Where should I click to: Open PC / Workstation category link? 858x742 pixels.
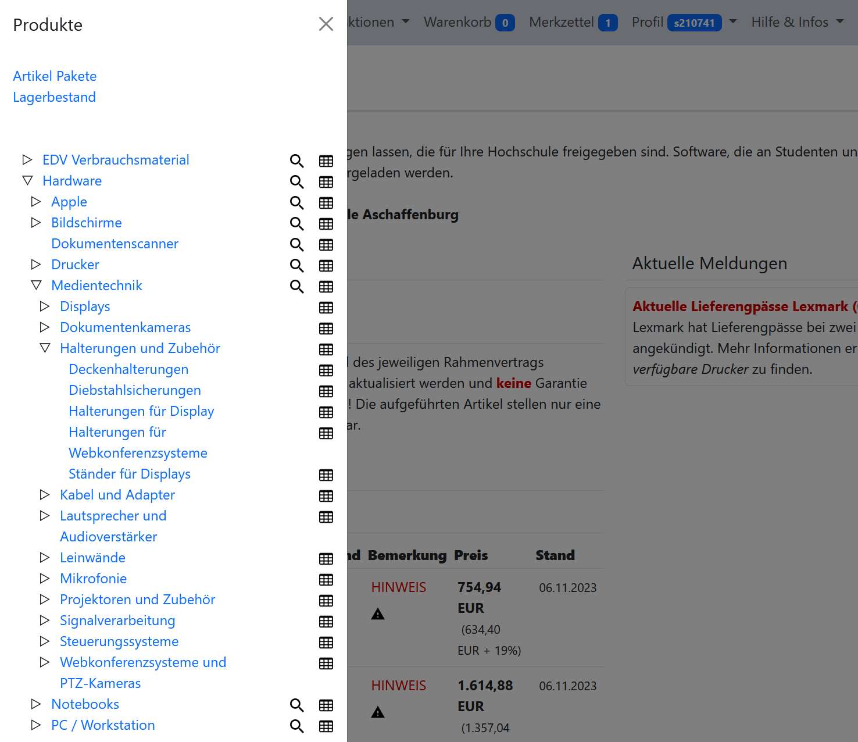coord(103,725)
